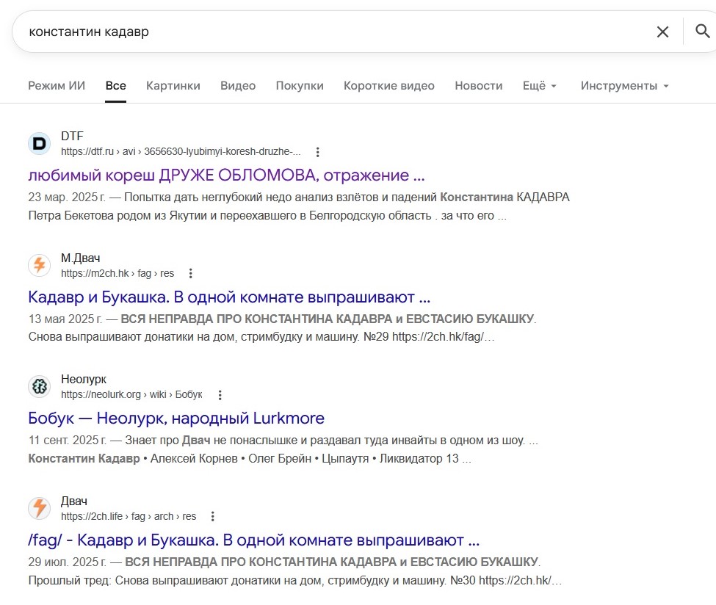Click the 29 июл. 2025 г. snippet date
This screenshot has height=605, width=716.
(67, 562)
